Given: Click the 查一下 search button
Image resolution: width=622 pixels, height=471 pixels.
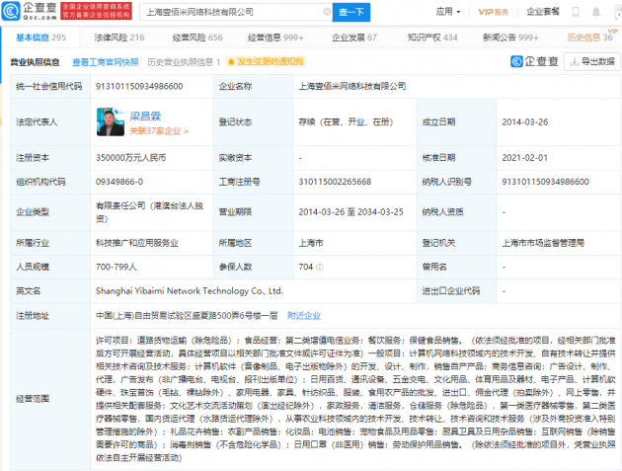Looking at the screenshot, I should coord(351,12).
